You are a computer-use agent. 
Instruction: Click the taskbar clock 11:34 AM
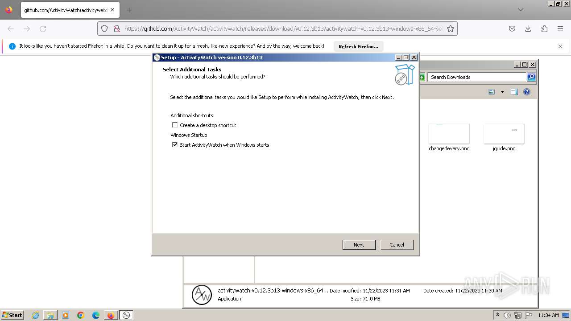pyautogui.click(x=548, y=315)
